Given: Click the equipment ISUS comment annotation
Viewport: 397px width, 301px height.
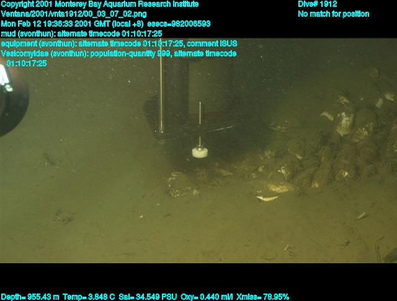Looking at the screenshot, I should [x=119, y=44].
